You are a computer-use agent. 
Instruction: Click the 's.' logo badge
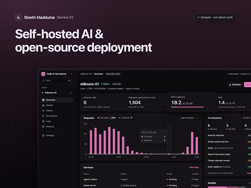[19, 17]
